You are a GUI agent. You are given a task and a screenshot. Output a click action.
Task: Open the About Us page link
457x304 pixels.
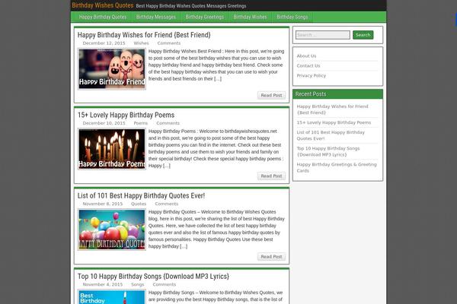coord(306,55)
